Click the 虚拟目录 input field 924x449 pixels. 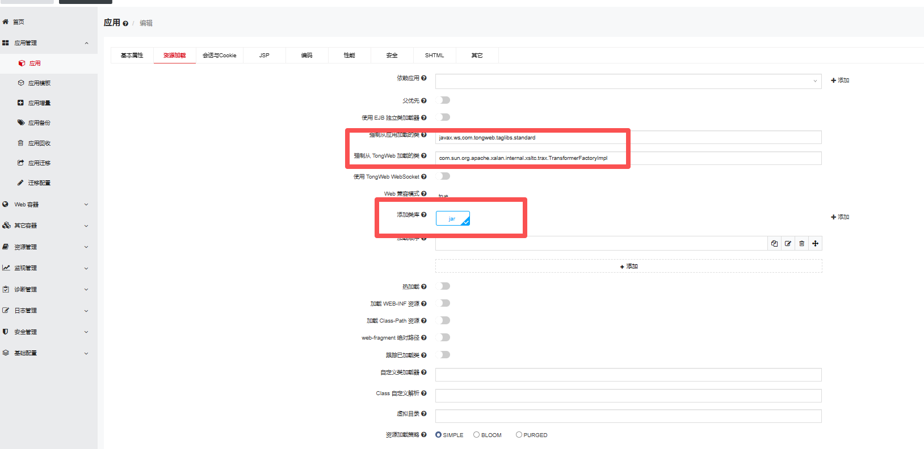coord(628,416)
